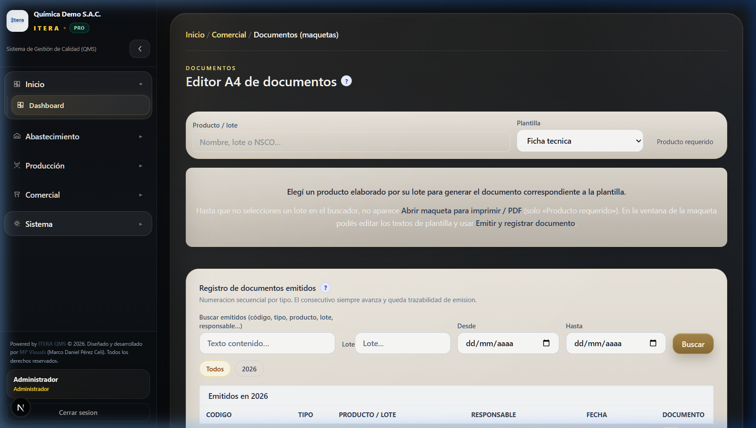The width and height of the screenshot is (756, 428).
Task: Expand the Producción section arrow
Action: point(141,166)
